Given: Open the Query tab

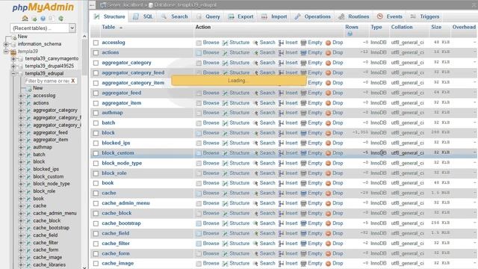Looking at the screenshot, I should (x=208, y=16).
